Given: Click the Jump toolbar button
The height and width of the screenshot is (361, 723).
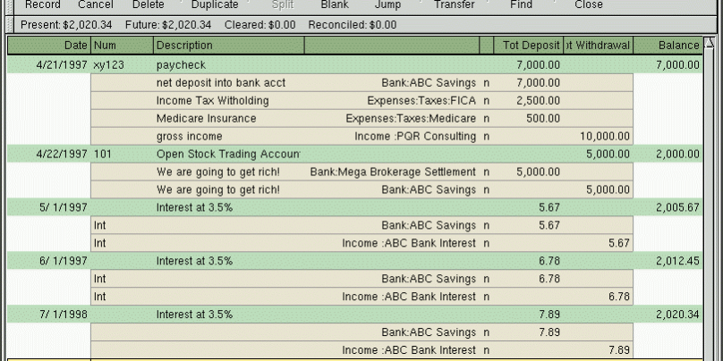Looking at the screenshot, I should 387,5.
